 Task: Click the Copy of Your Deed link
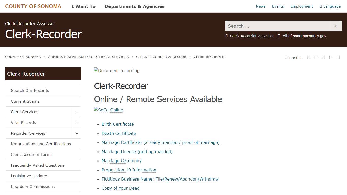(x=120, y=188)
